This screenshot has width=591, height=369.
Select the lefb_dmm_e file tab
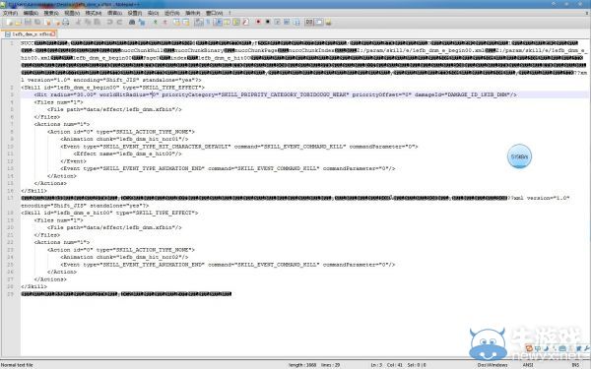coord(30,33)
